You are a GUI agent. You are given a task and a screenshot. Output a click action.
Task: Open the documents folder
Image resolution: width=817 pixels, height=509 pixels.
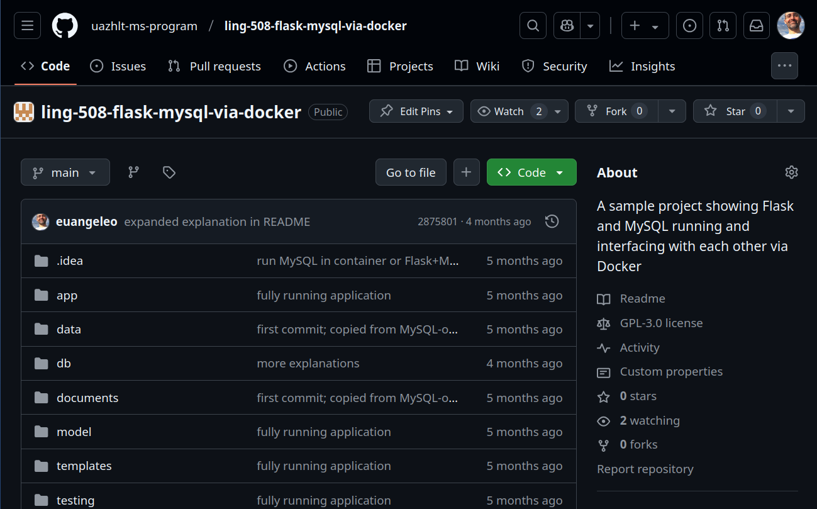pos(87,398)
